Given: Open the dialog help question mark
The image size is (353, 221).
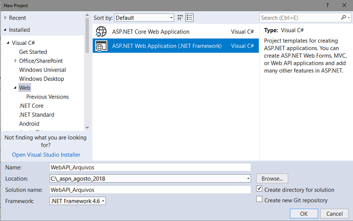Looking at the screenshot, I should 327,6.
